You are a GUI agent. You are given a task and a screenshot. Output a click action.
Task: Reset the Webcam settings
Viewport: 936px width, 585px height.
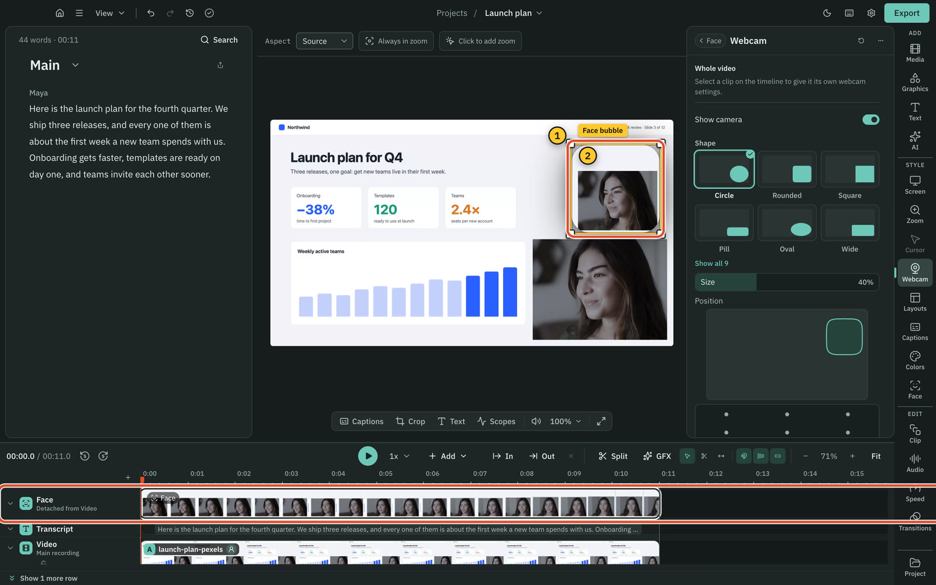[861, 41]
